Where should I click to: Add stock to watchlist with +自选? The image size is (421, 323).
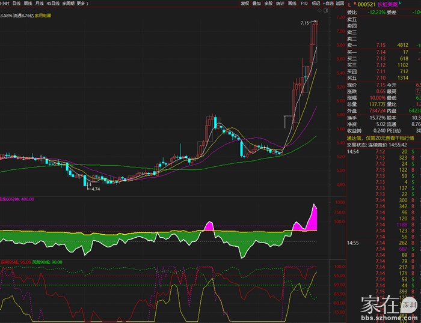pos(328,4)
